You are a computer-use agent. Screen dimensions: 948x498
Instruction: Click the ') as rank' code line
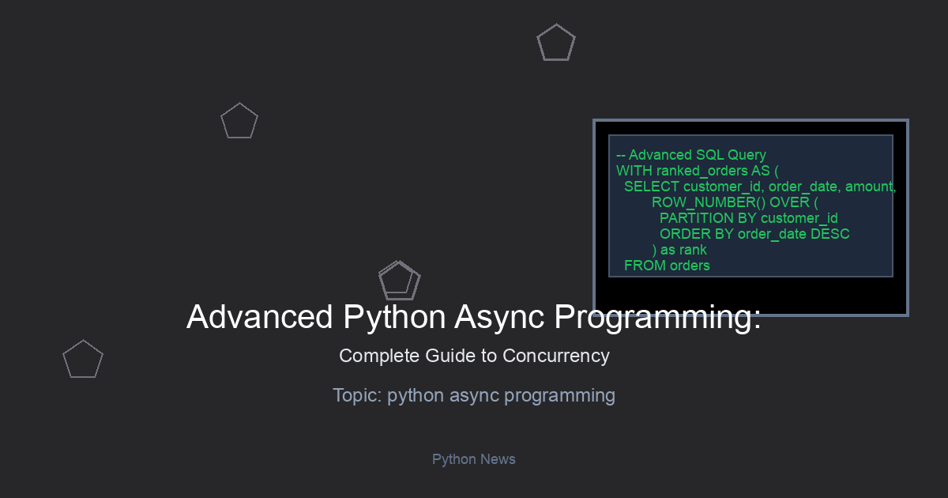click(x=679, y=250)
